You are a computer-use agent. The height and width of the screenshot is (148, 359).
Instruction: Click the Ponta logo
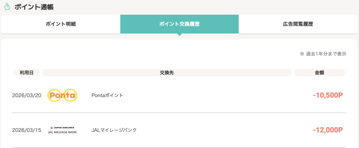62,95
